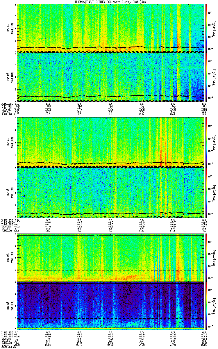Click the THE Bll PSD color bar
This screenshot has width=218, height=349.
206,306
